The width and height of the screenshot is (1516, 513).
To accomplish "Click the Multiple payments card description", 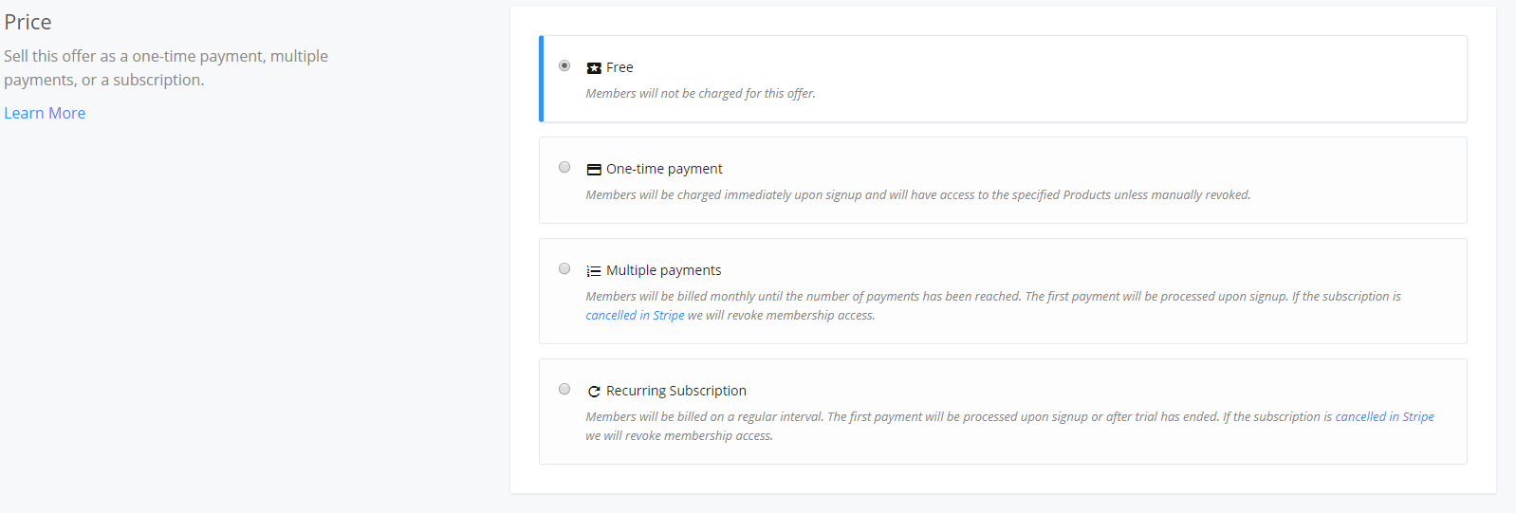I will (993, 306).
